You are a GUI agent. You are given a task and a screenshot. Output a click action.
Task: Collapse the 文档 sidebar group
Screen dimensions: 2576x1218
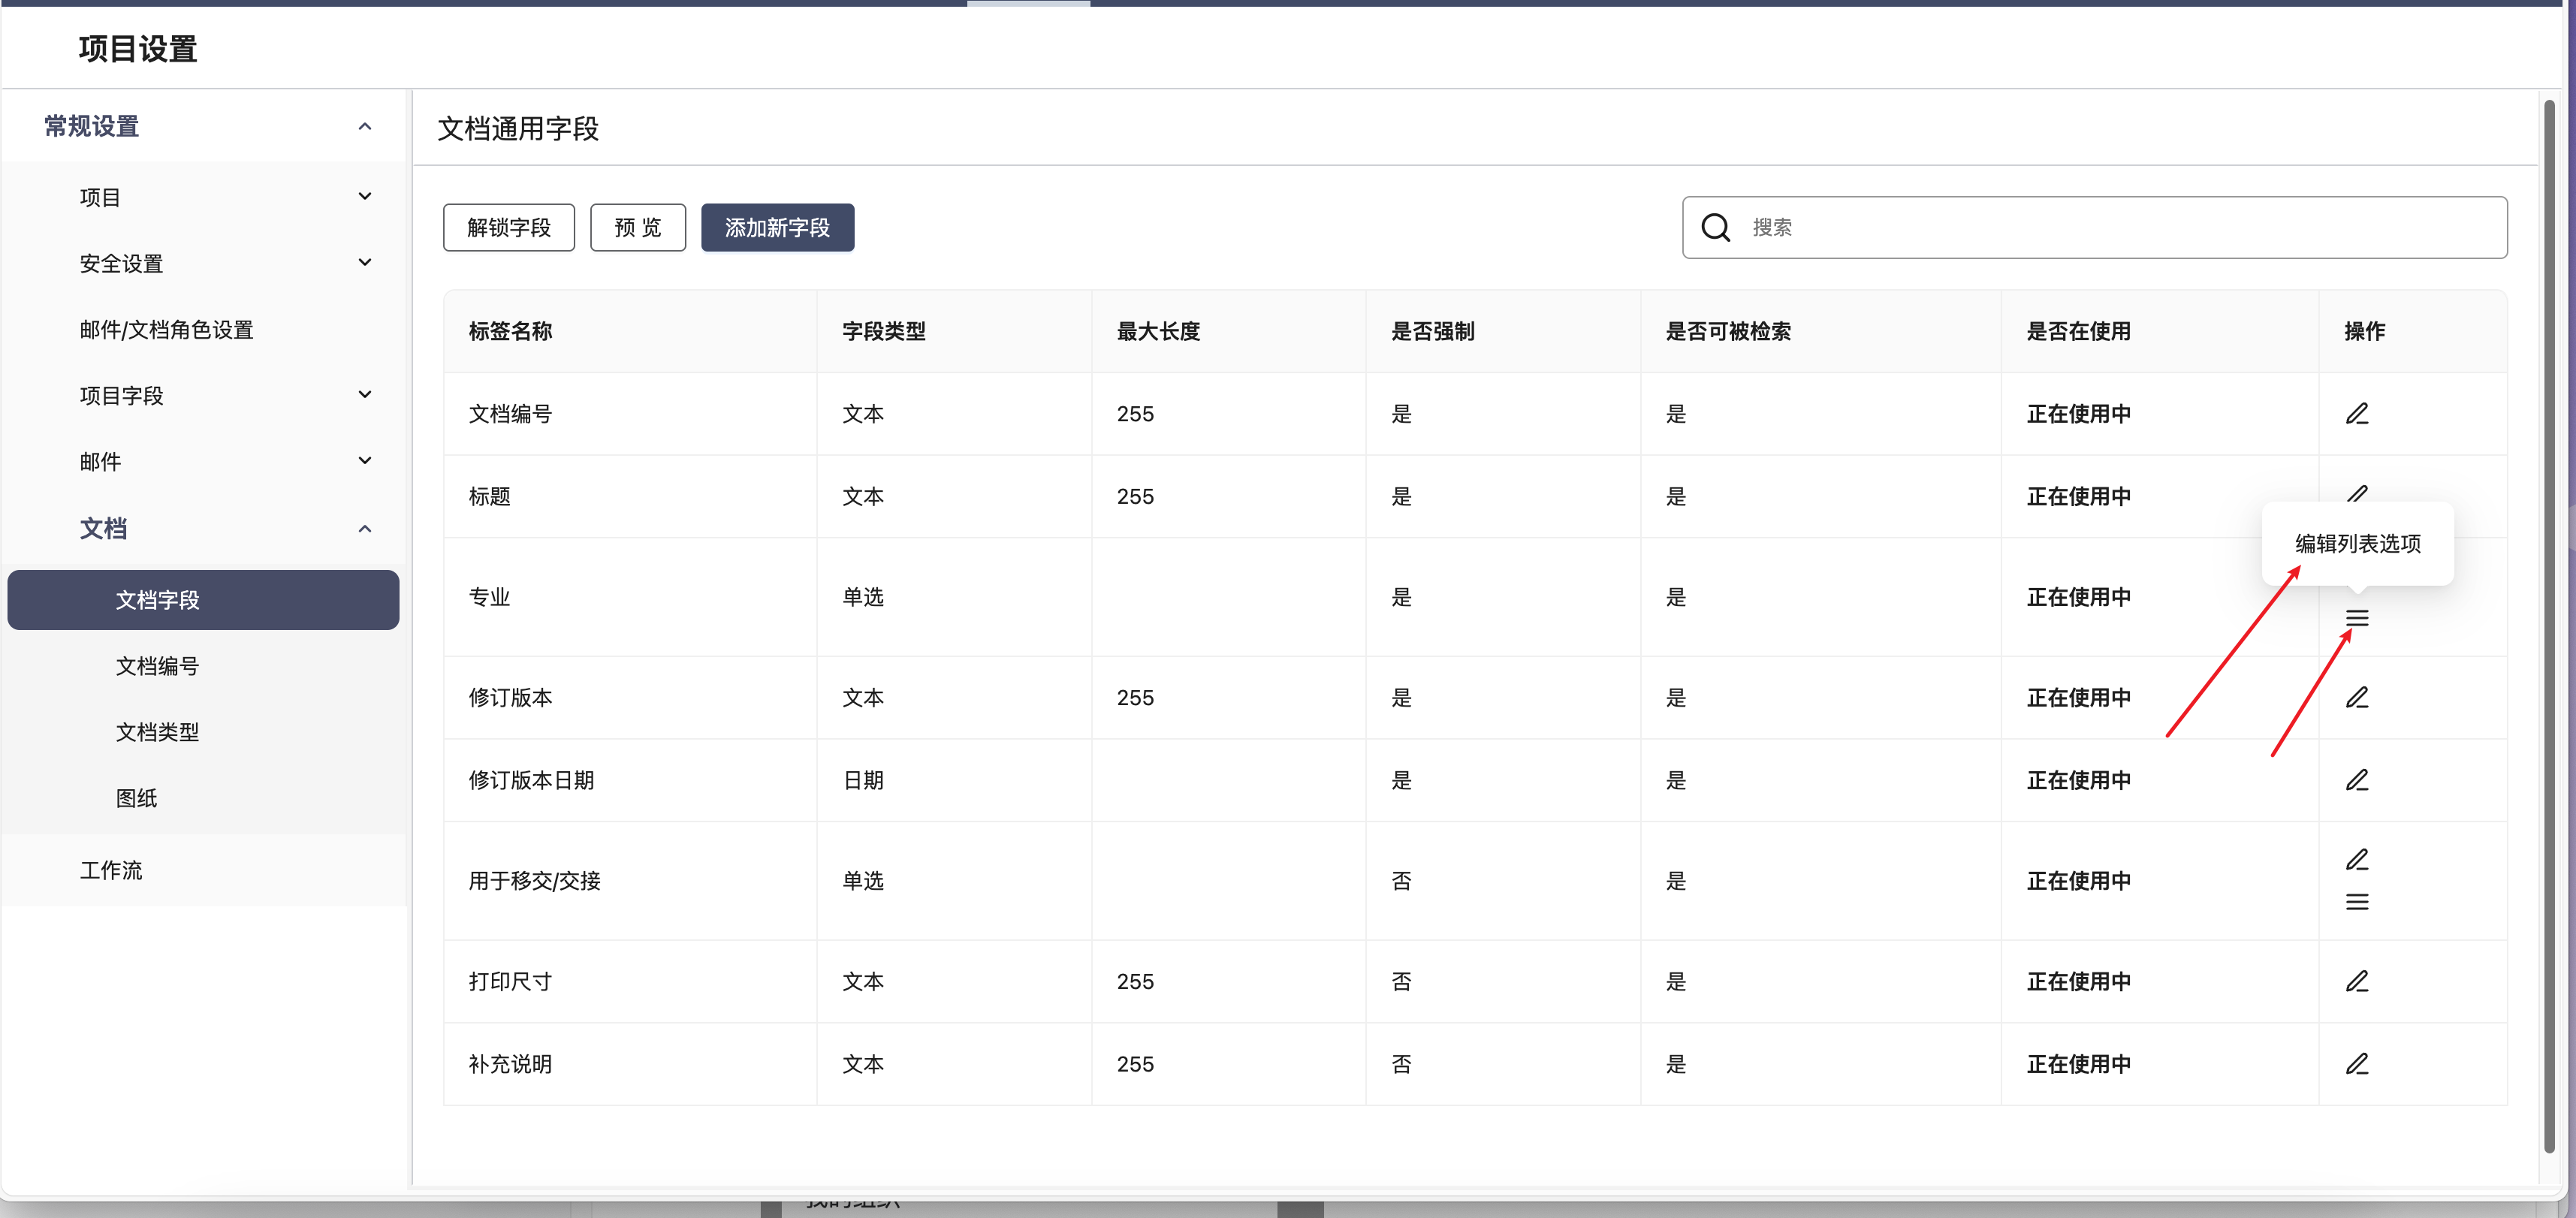click(365, 529)
